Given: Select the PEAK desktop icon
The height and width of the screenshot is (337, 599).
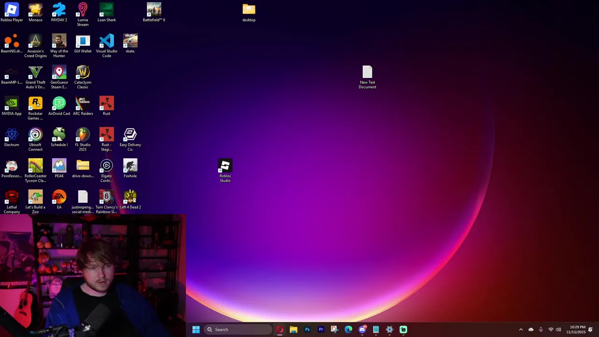Looking at the screenshot, I should [59, 168].
